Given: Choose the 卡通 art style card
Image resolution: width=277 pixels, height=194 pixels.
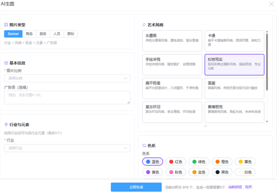Looking at the screenshot, I should pyautogui.click(x=234, y=41).
